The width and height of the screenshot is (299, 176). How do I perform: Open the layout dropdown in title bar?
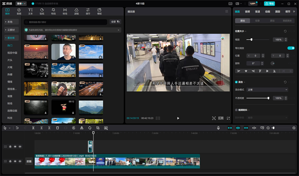pyautogui.click(x=239, y=3)
